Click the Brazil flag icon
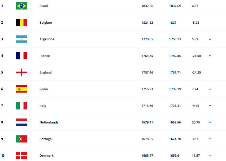Image resolution: width=226 pixels, height=161 pixels. click(22, 6)
